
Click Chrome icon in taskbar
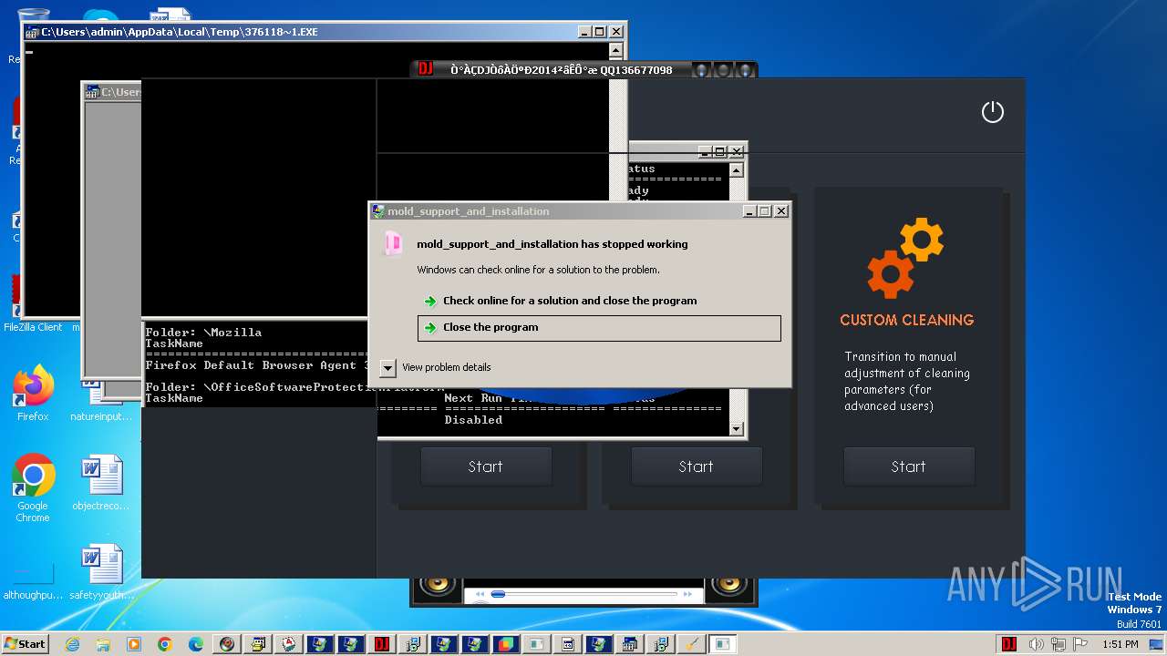[x=165, y=644]
